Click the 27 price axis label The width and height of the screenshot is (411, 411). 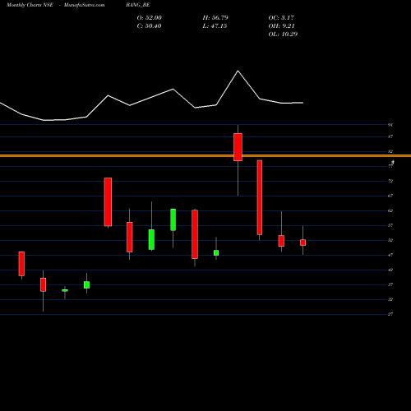pos(390,314)
